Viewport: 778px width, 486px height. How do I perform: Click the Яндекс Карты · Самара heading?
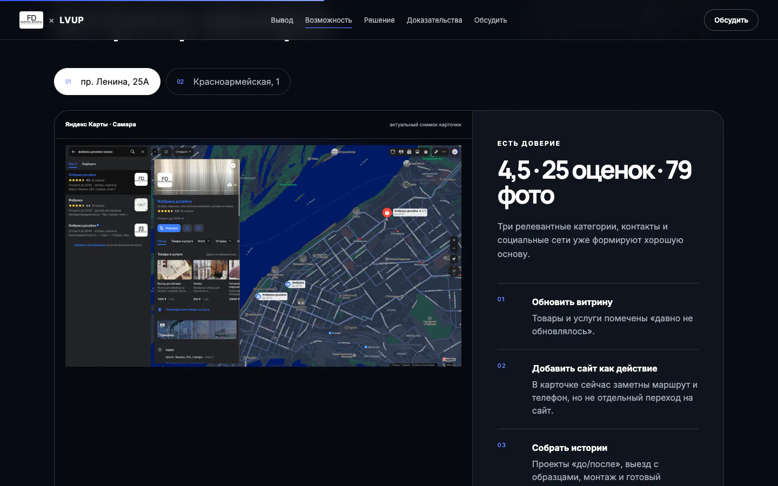click(x=100, y=124)
